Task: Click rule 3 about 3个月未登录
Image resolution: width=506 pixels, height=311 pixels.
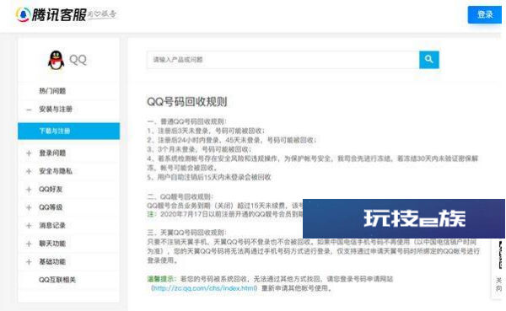Action: click(199, 149)
